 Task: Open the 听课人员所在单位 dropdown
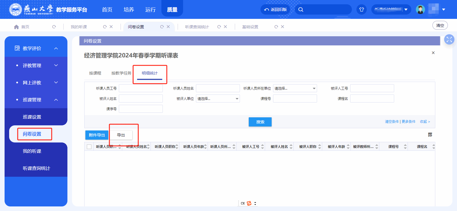tap(295, 89)
